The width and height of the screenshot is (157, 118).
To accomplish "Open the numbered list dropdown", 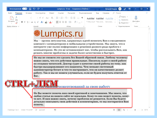I will (x=64, y=18).
